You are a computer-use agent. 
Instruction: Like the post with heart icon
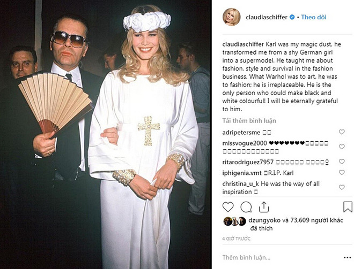pyautogui.click(x=228, y=207)
